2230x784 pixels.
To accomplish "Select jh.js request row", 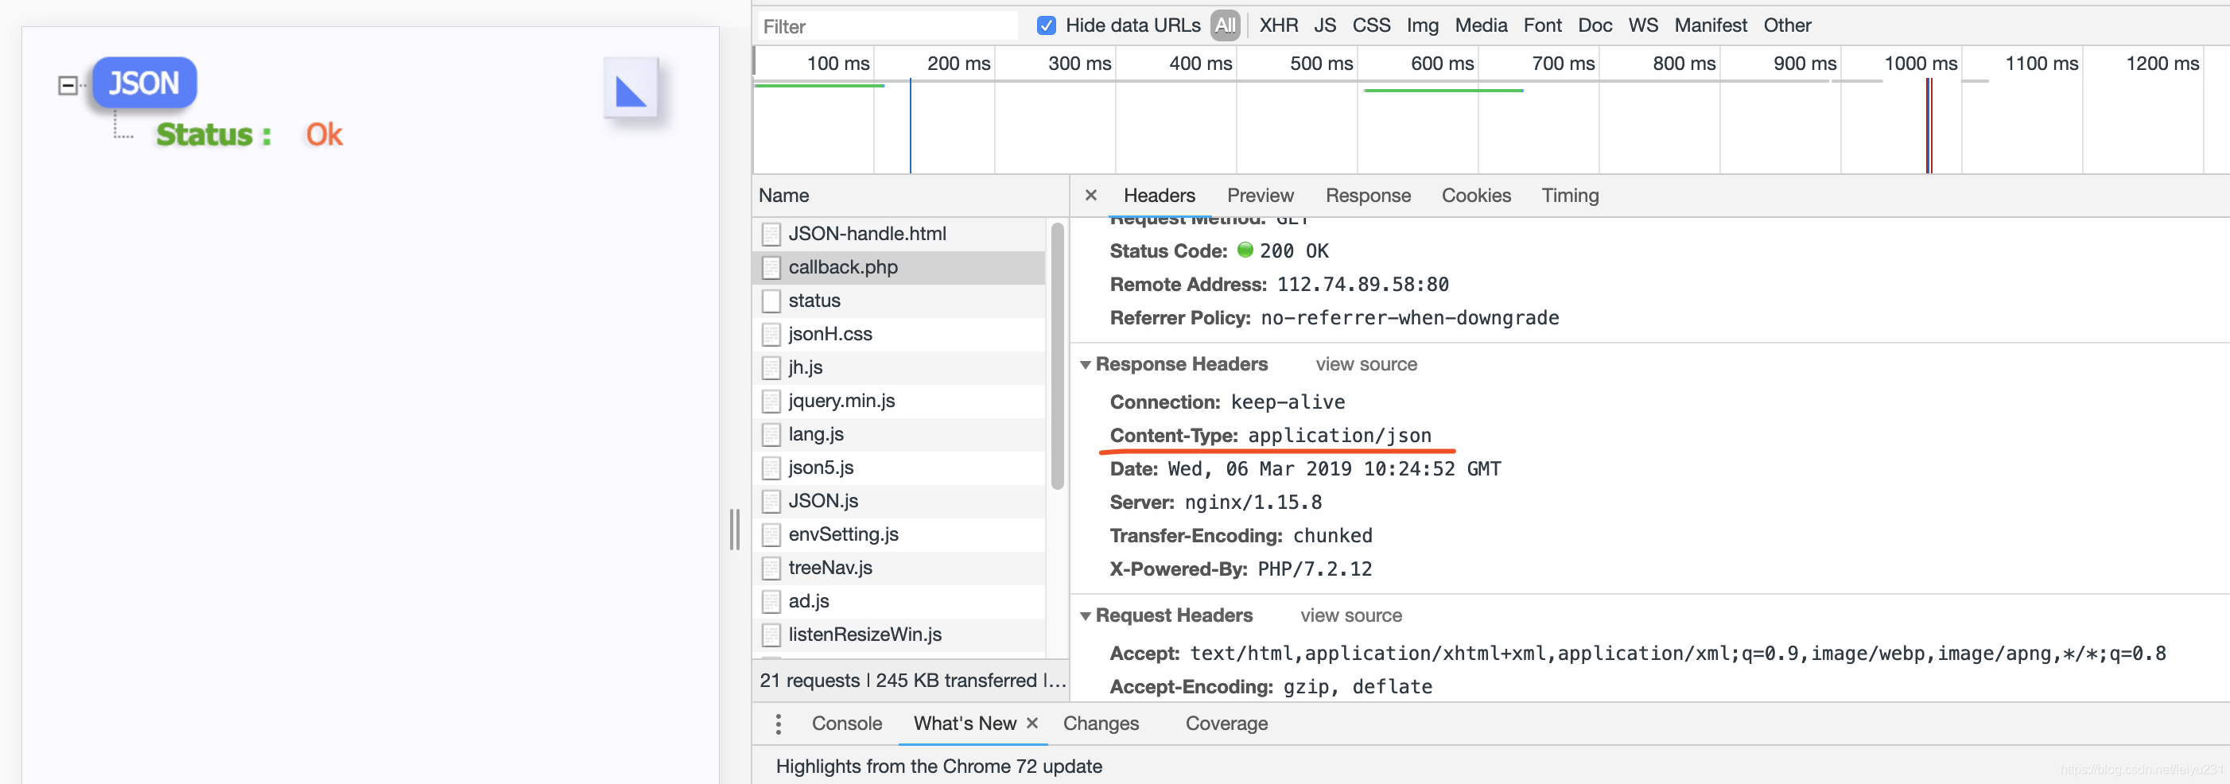I will tap(899, 368).
